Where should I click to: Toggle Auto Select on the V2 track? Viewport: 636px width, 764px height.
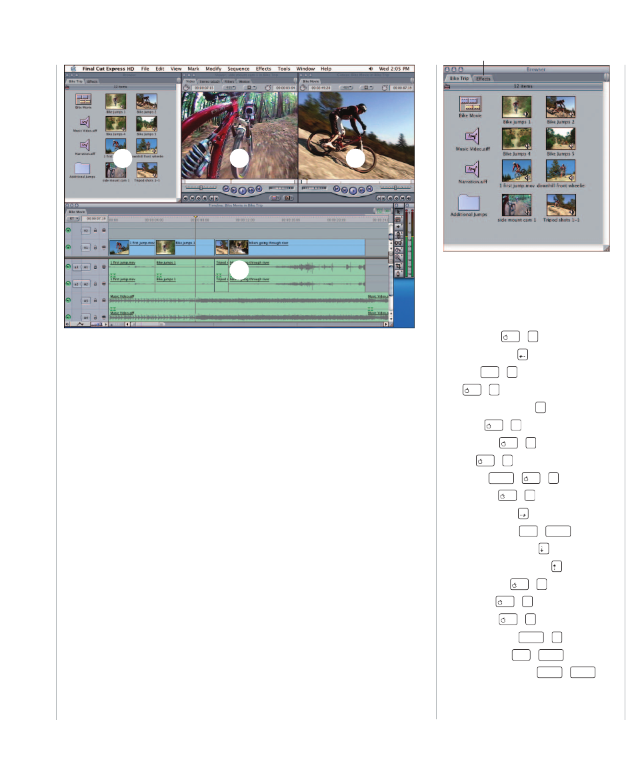[x=104, y=230]
